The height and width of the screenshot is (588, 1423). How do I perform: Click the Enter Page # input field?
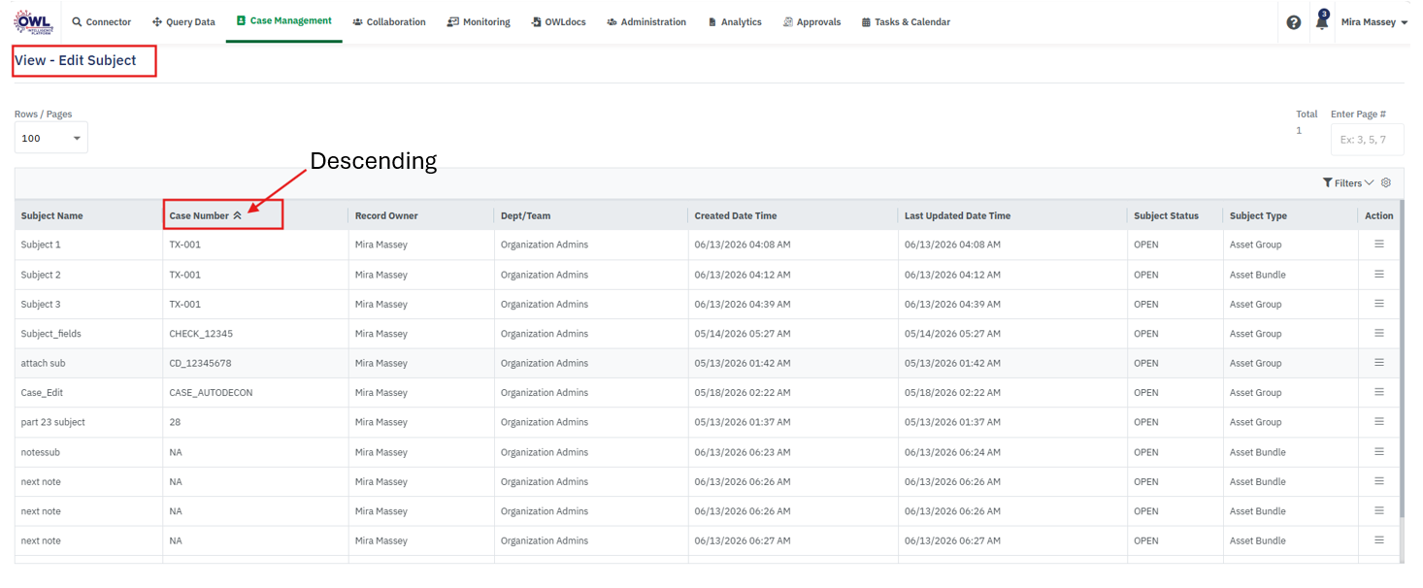pos(1367,139)
